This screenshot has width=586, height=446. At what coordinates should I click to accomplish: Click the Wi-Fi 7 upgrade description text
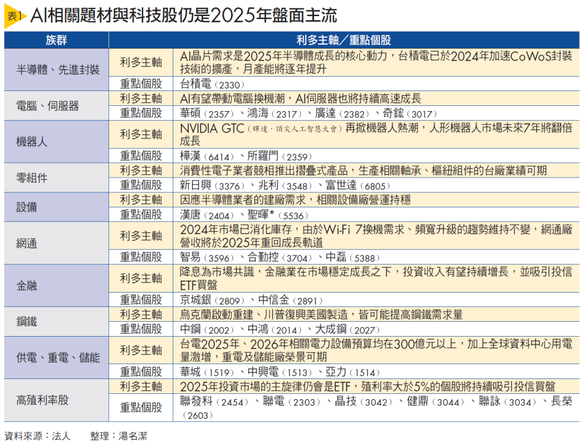click(x=376, y=236)
